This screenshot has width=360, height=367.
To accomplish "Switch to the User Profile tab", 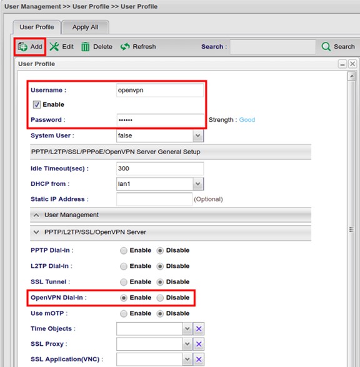I will (x=37, y=27).
